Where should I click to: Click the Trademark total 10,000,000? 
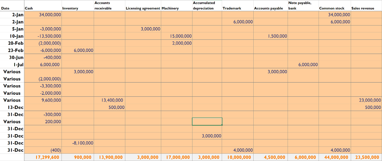click(238, 157)
